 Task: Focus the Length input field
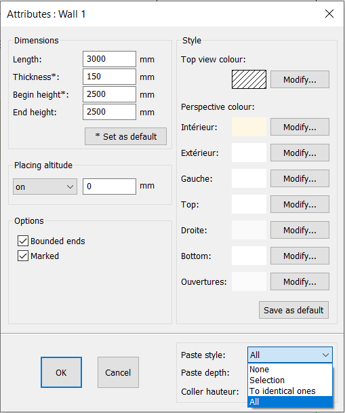click(x=110, y=59)
